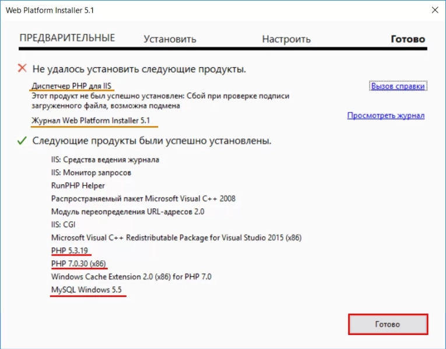The height and width of the screenshot is (349, 446).
Task: Close the Web Platform Installer window
Action: click(x=435, y=10)
